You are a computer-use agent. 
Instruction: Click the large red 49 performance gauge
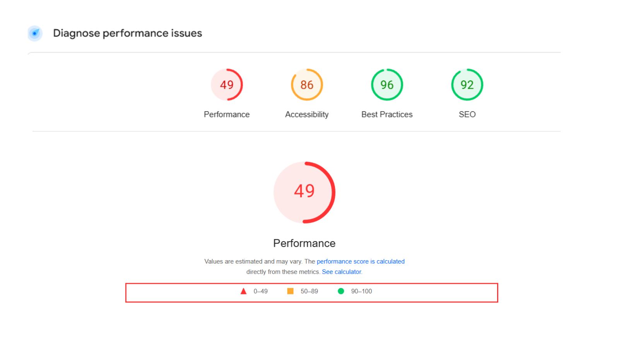304,192
